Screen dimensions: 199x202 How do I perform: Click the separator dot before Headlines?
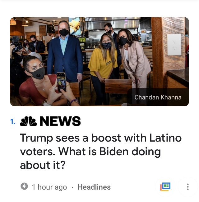[x=72, y=187]
